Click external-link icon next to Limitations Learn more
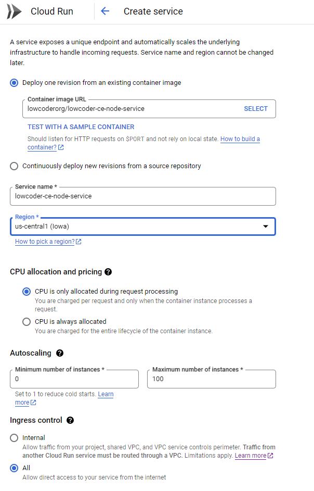 (x=270, y=456)
